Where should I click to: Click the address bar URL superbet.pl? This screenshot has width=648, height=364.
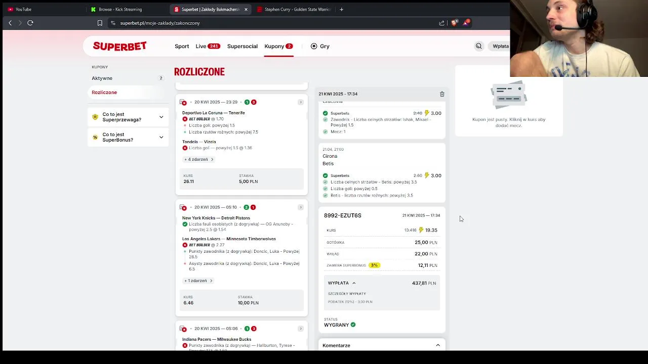[160, 23]
